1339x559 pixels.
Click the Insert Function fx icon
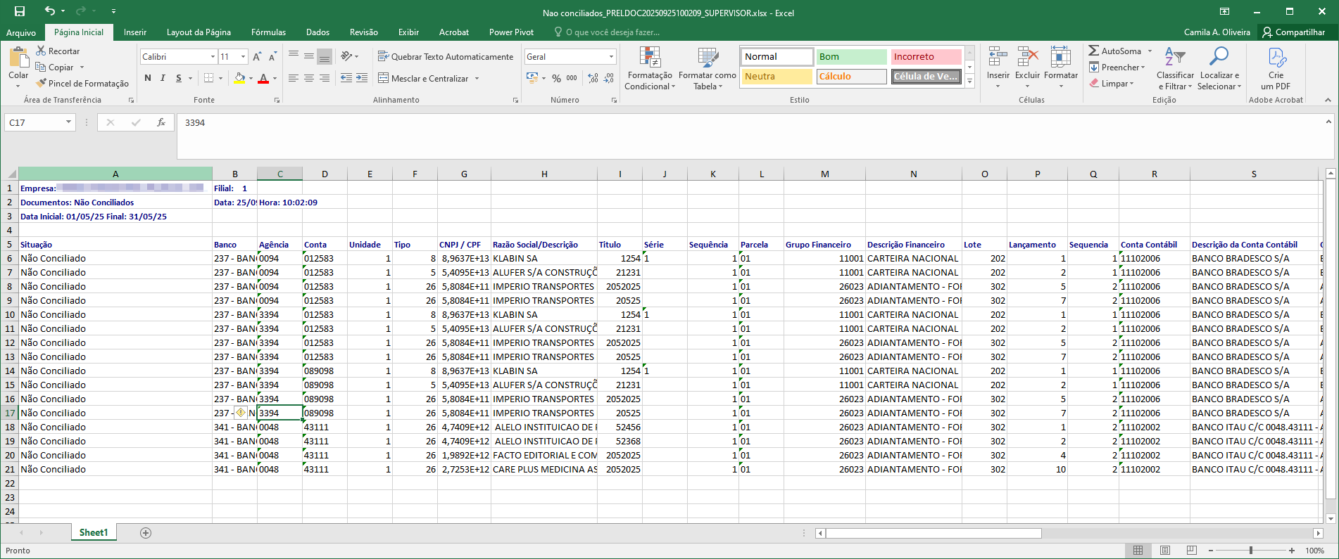(x=161, y=122)
